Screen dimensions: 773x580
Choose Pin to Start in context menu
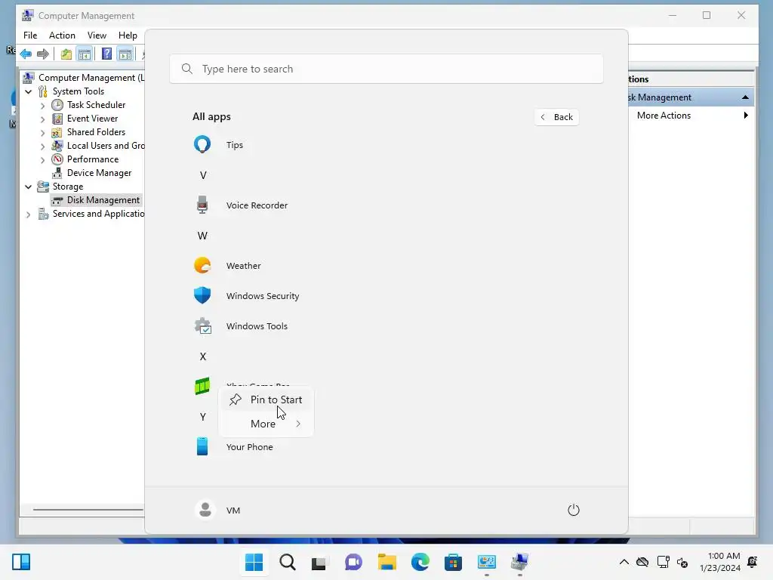pos(266,400)
